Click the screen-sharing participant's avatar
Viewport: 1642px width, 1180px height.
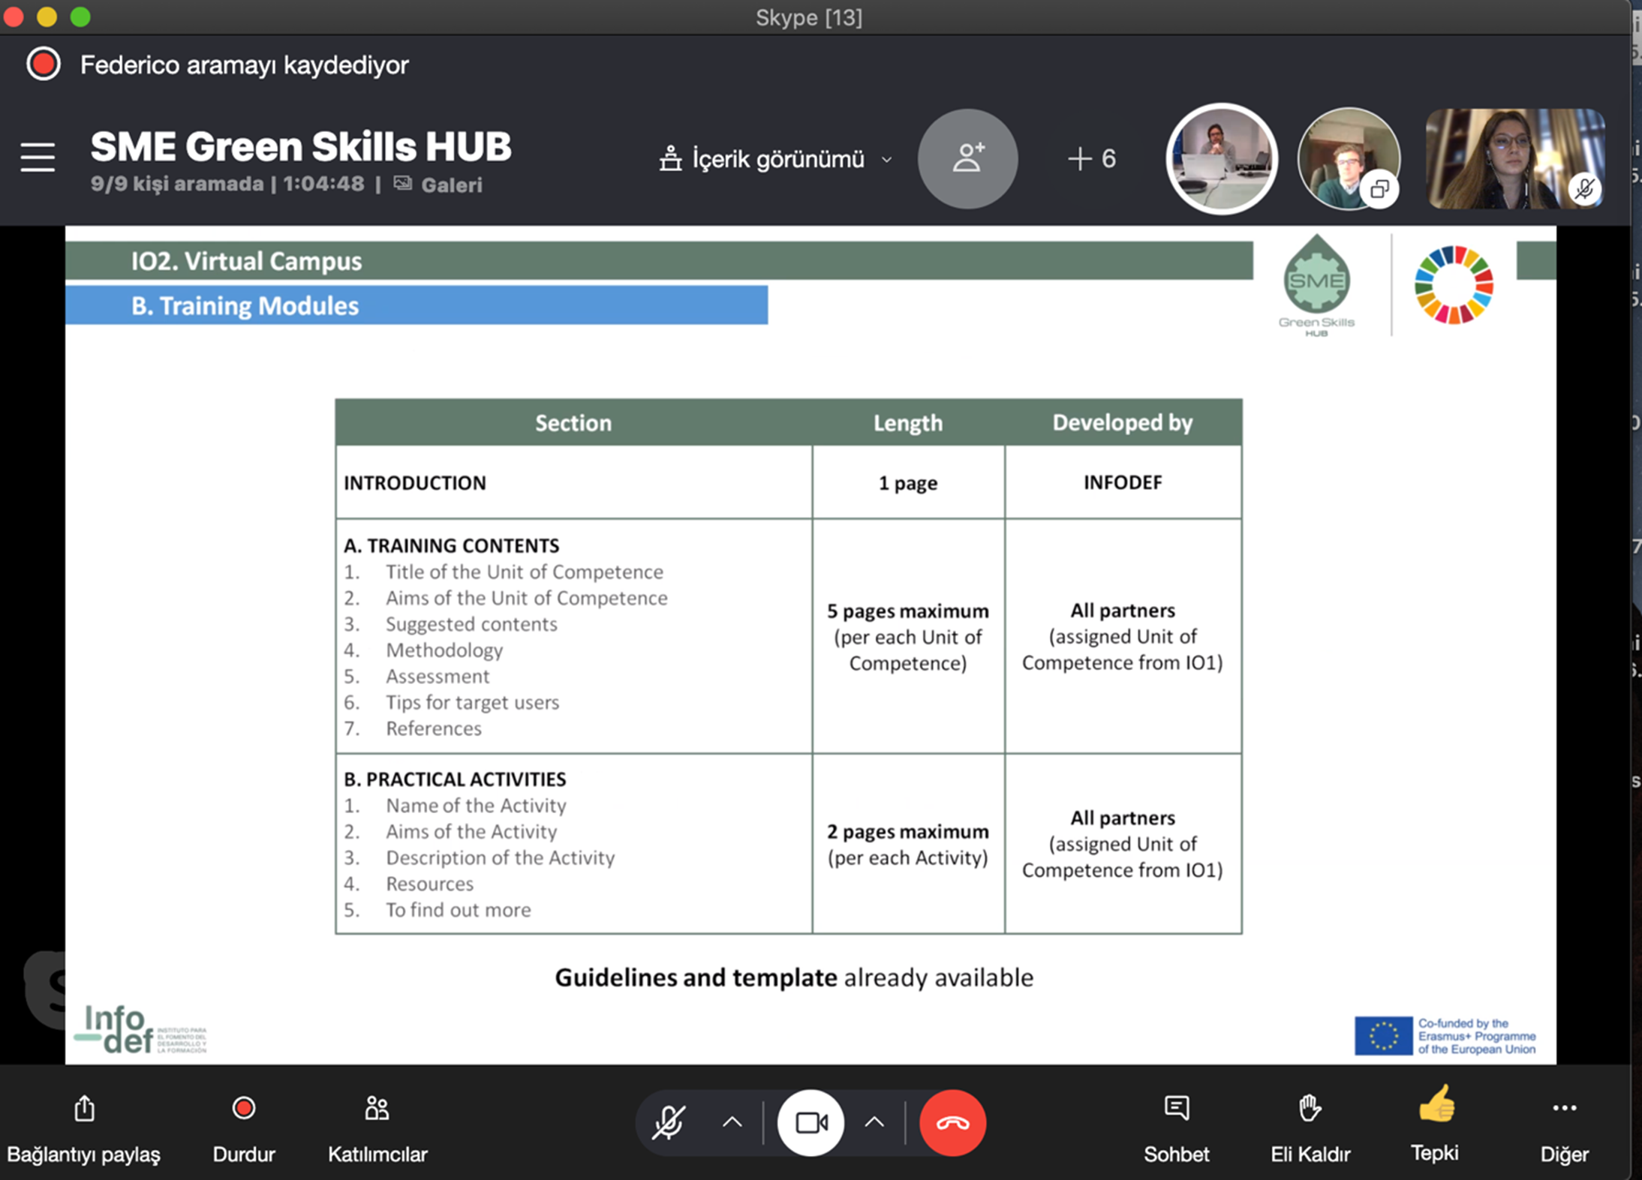pos(1349,158)
